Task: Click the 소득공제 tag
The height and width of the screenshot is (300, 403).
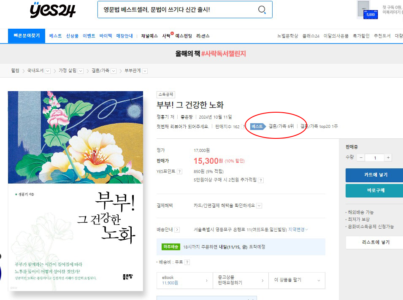Action: (166, 95)
